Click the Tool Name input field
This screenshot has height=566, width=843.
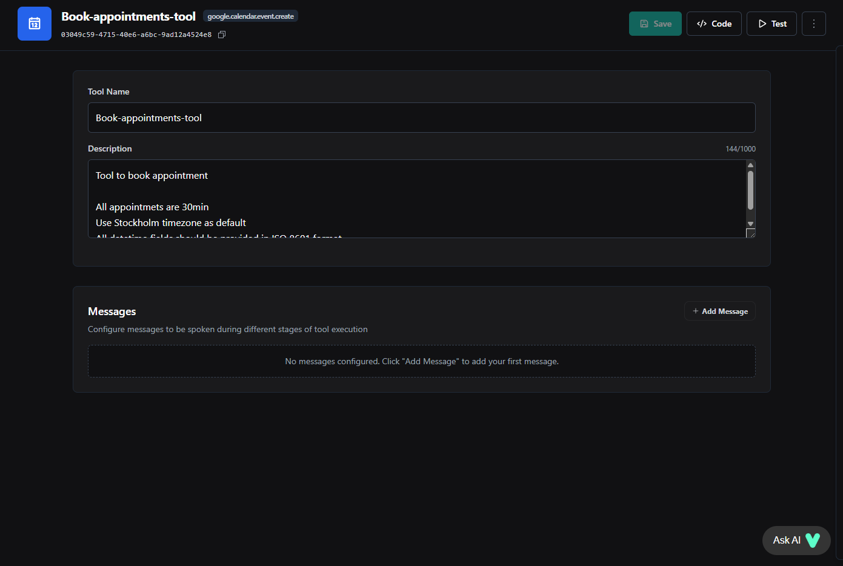click(x=421, y=118)
